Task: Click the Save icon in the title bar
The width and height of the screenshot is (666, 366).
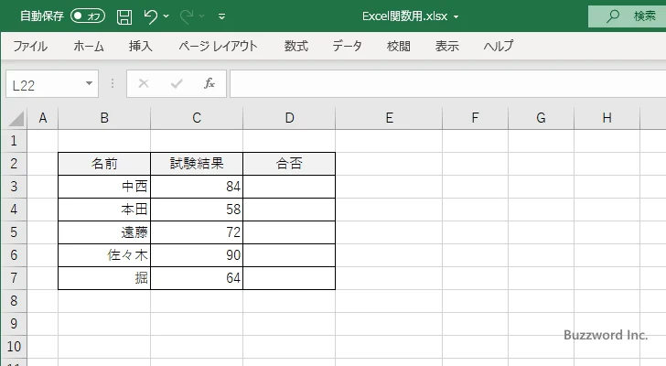Action: click(x=124, y=16)
